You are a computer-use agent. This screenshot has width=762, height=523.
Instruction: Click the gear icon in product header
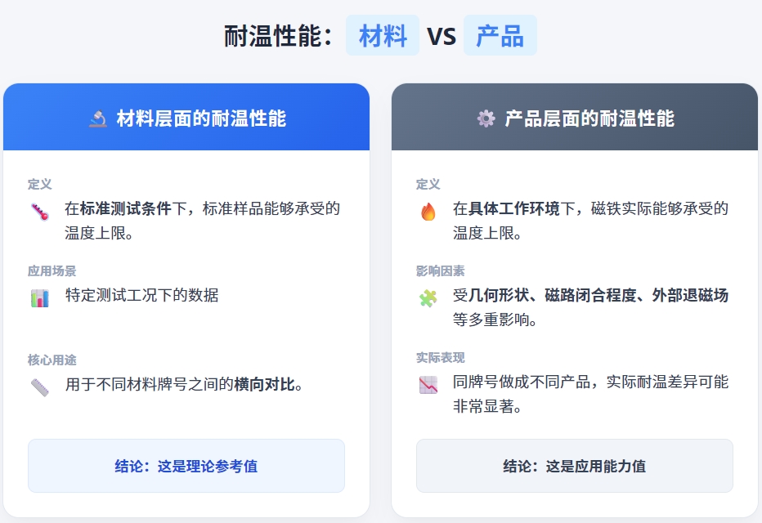(x=486, y=119)
